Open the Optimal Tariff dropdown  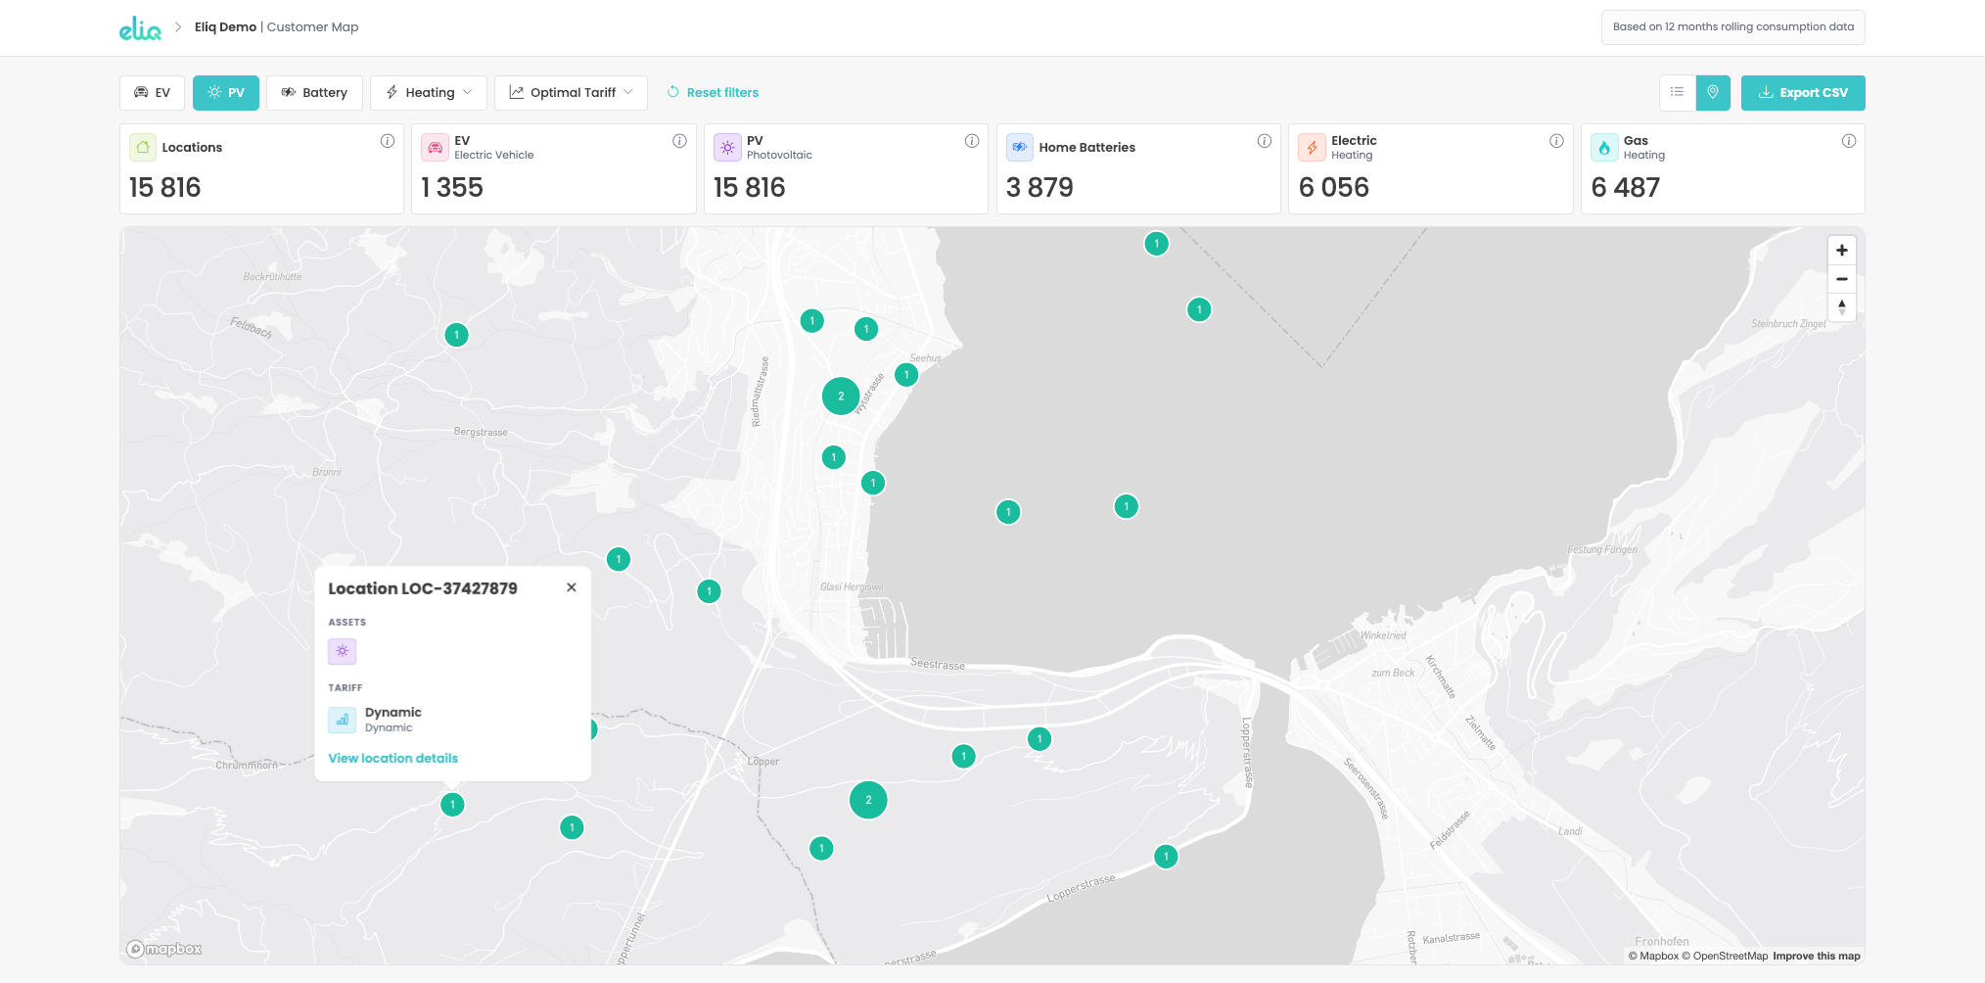point(571,93)
